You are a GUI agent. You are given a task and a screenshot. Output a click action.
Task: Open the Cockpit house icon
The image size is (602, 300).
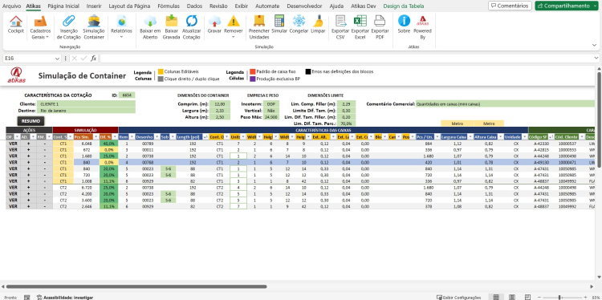point(16,21)
